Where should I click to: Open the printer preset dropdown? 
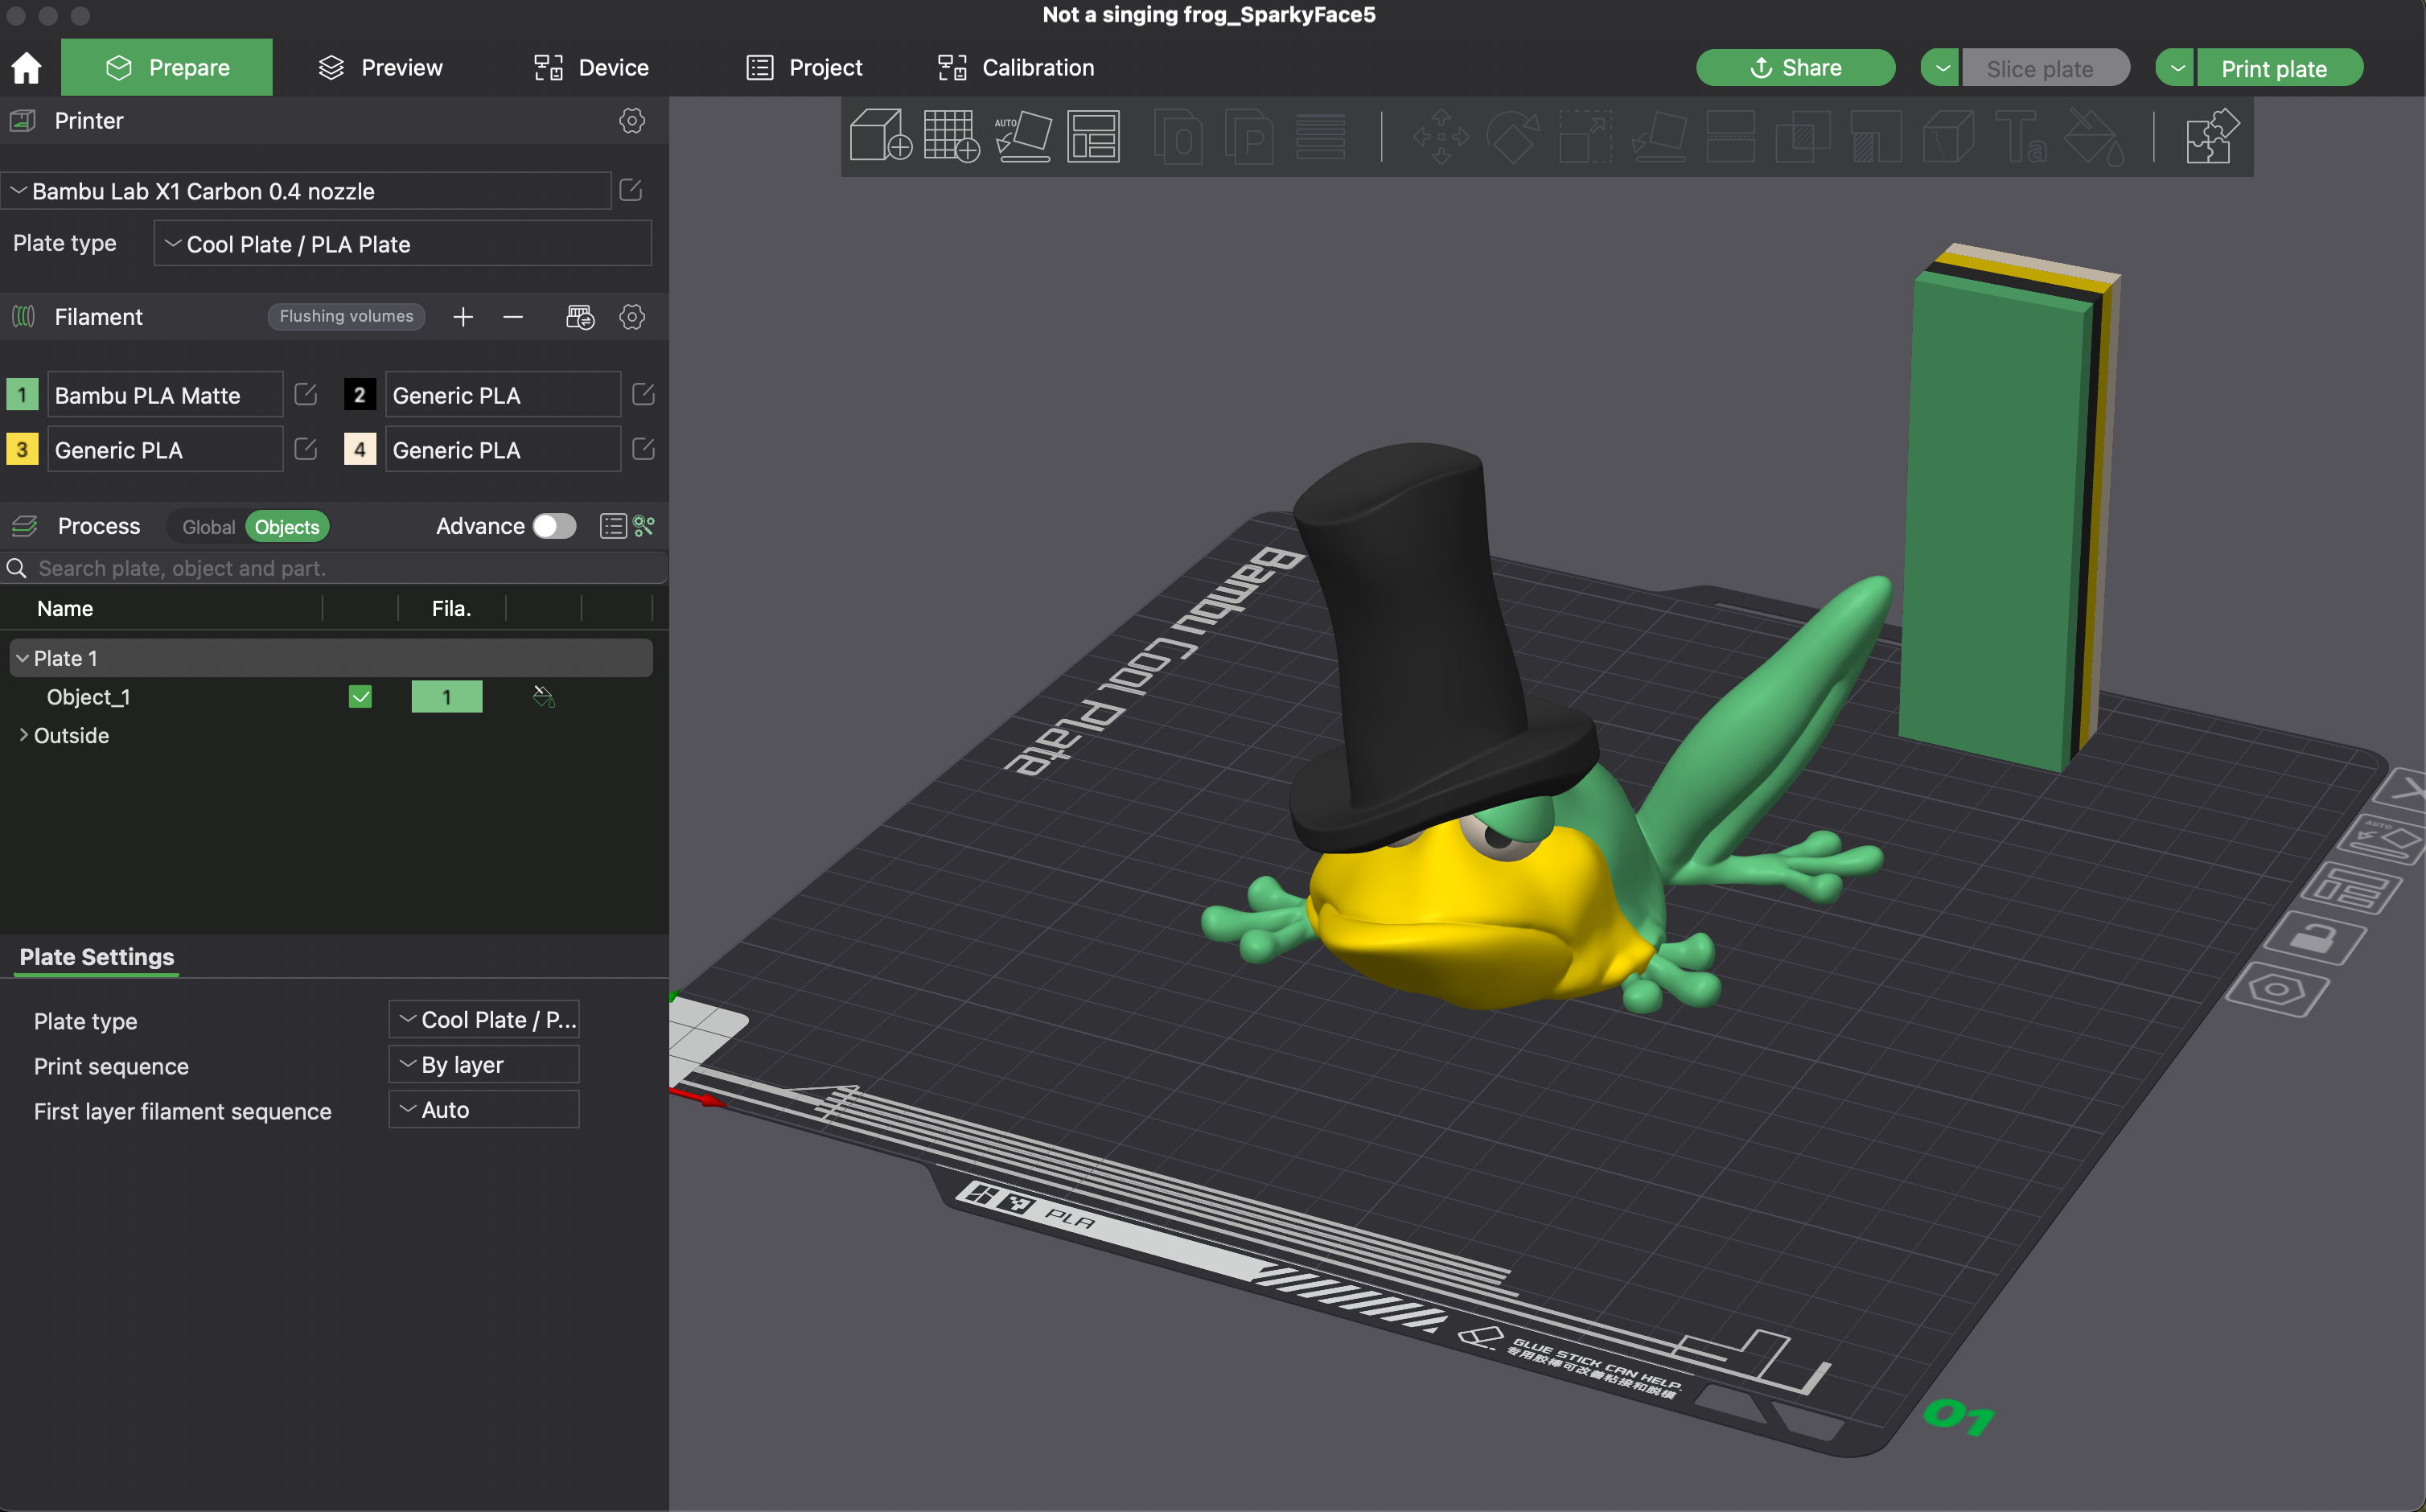point(306,191)
